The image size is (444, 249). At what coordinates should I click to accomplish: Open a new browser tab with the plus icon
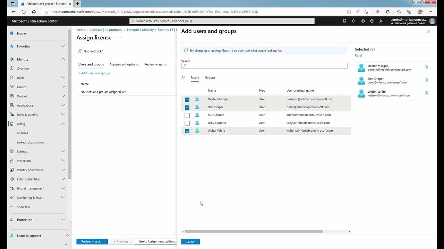coord(77,3)
